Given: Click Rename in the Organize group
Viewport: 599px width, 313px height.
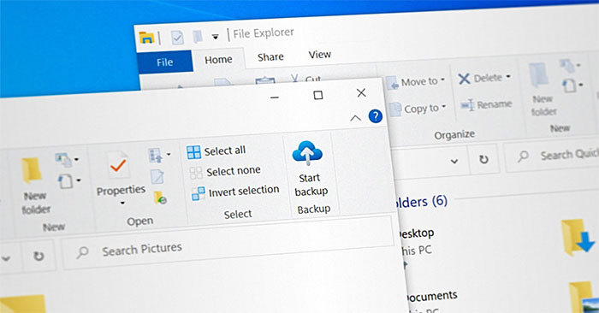Looking at the screenshot, I should (485, 104).
